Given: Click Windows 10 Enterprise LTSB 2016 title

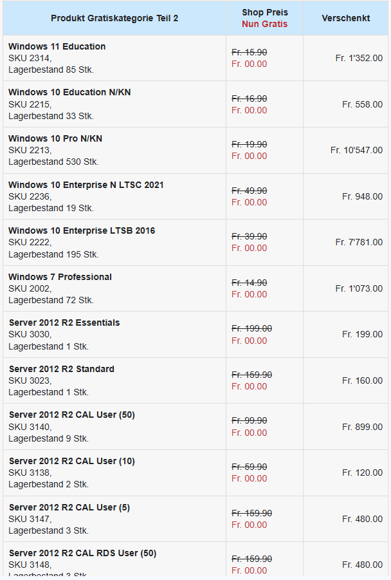Looking at the screenshot, I should coord(82,230).
